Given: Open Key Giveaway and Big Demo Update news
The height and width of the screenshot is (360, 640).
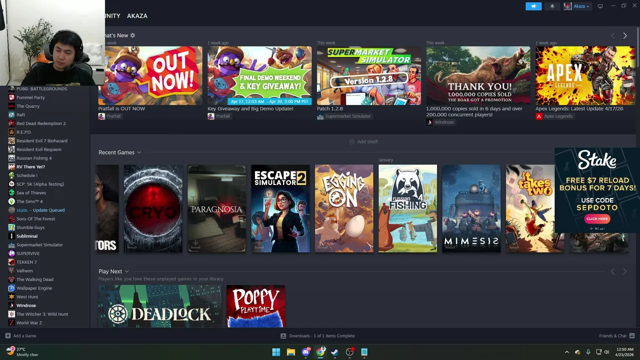Looking at the screenshot, I should (259, 75).
